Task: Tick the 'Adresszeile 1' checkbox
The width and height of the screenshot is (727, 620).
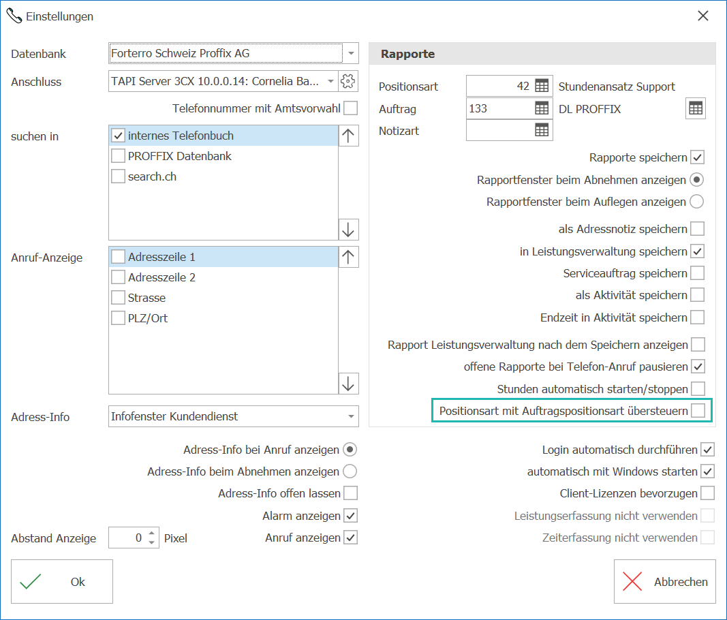Action: (119, 257)
